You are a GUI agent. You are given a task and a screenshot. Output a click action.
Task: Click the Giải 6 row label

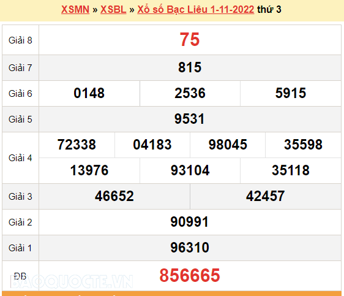20,94
